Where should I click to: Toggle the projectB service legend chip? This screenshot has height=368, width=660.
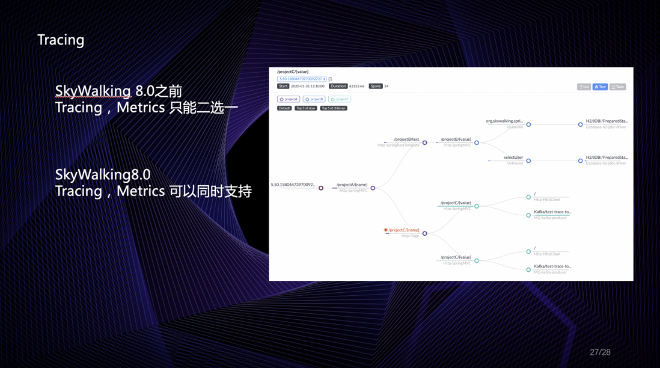coord(314,99)
